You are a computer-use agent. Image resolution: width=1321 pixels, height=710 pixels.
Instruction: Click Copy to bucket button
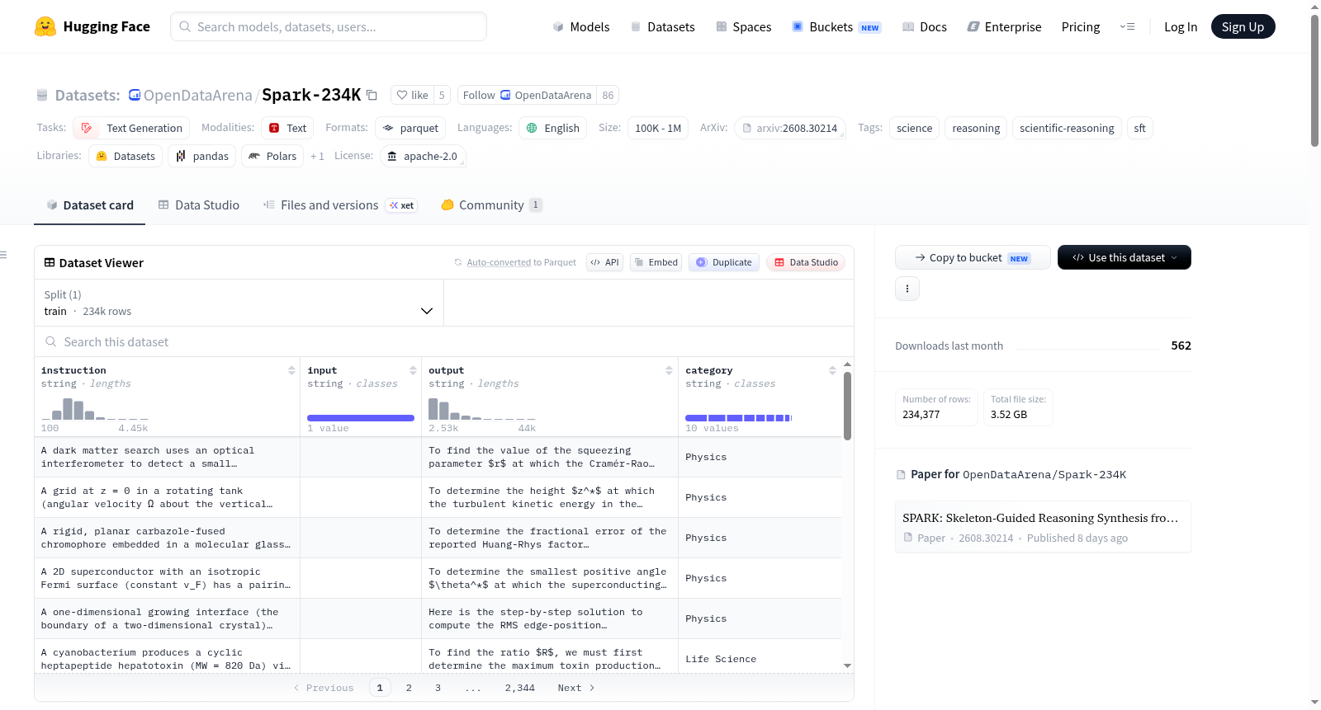tap(973, 257)
